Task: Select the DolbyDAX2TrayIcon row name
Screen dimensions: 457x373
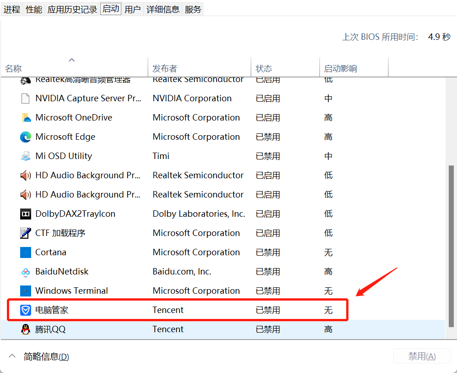Action: pyautogui.click(x=76, y=214)
